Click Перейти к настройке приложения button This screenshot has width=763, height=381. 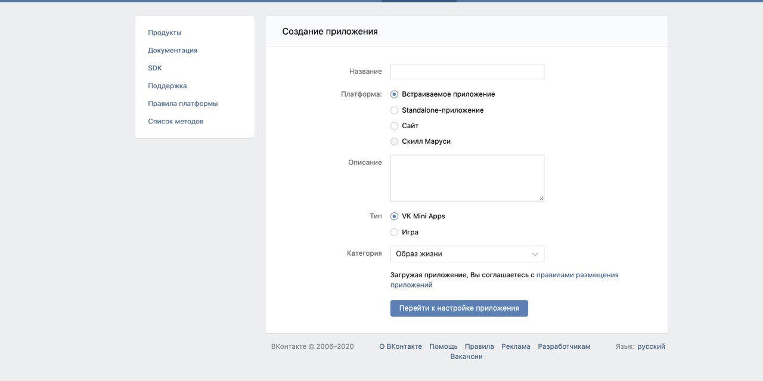(x=459, y=308)
